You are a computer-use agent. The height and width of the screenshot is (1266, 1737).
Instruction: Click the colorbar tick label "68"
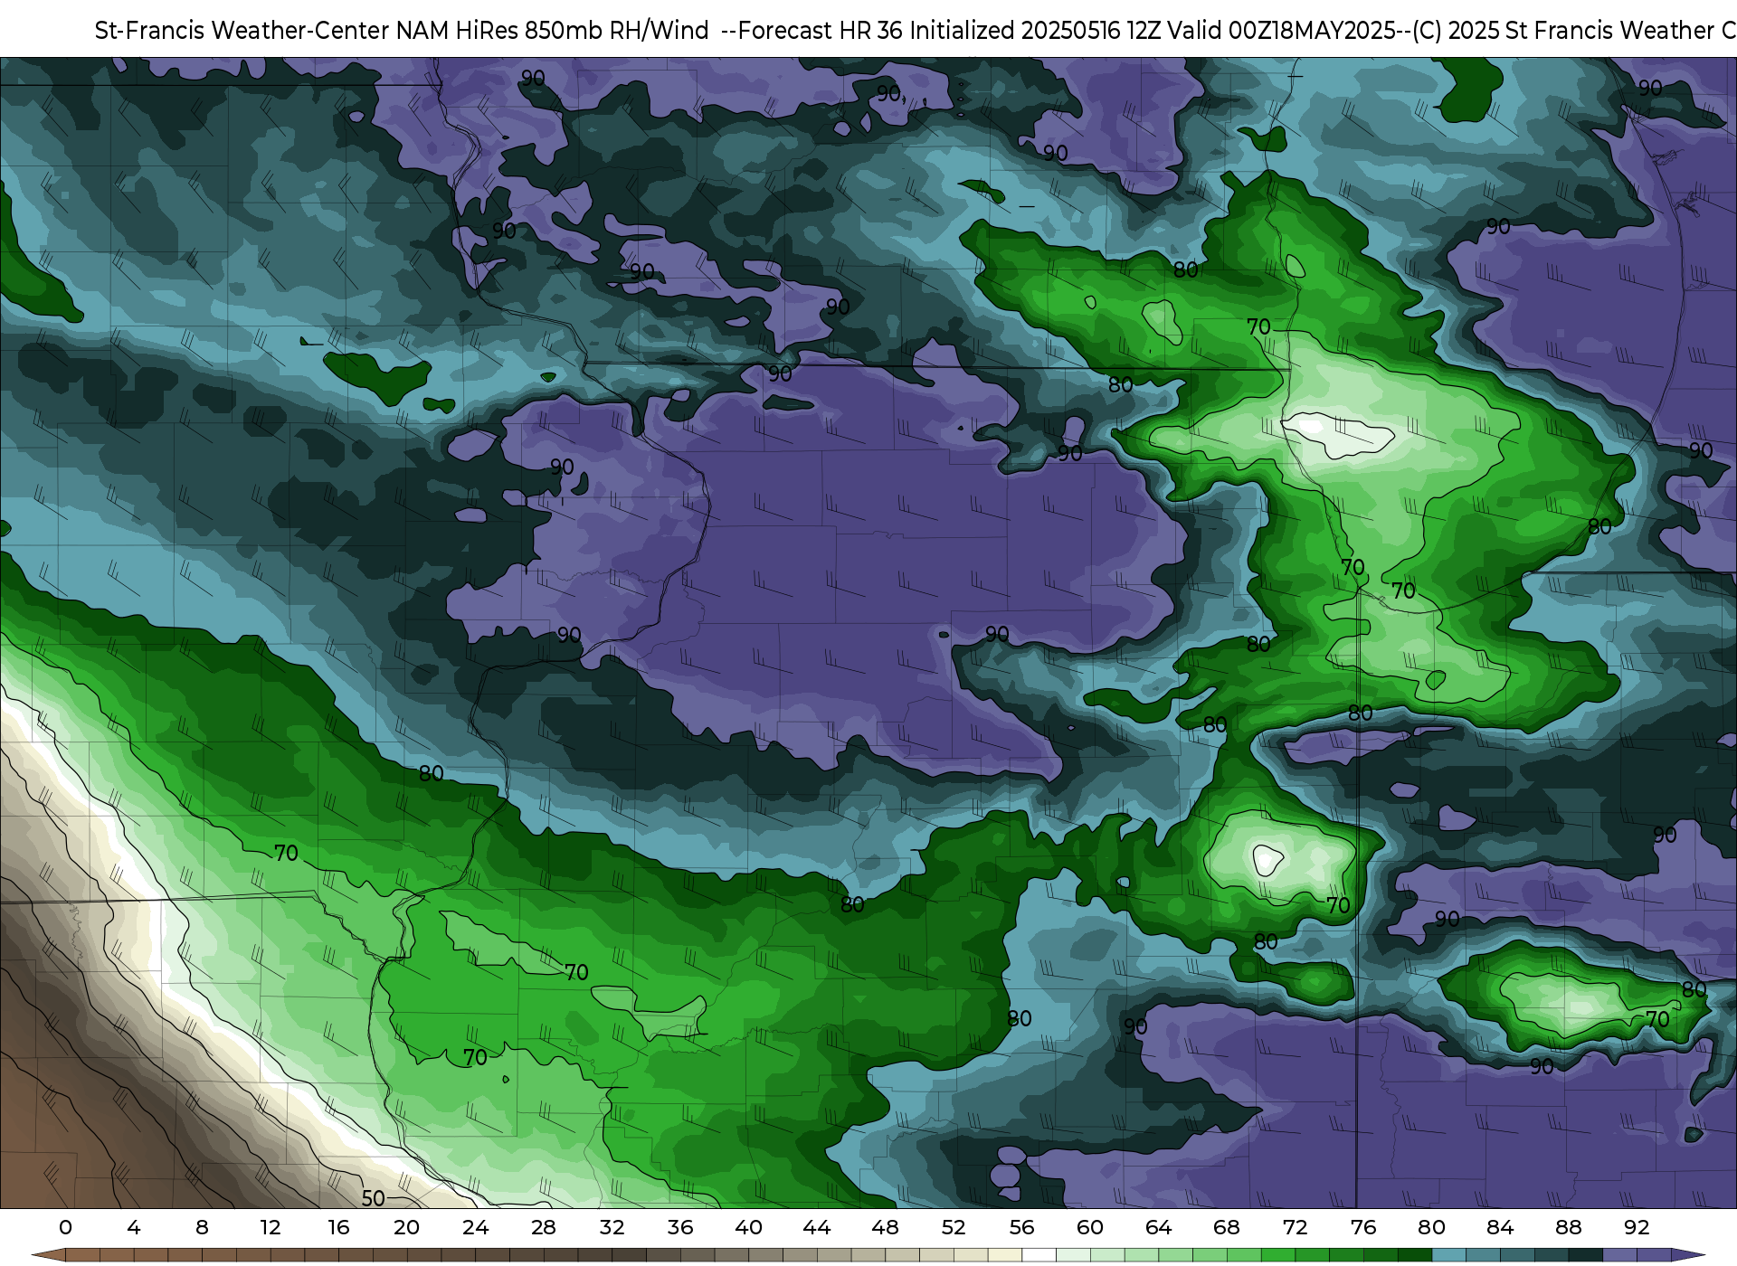(x=1227, y=1228)
